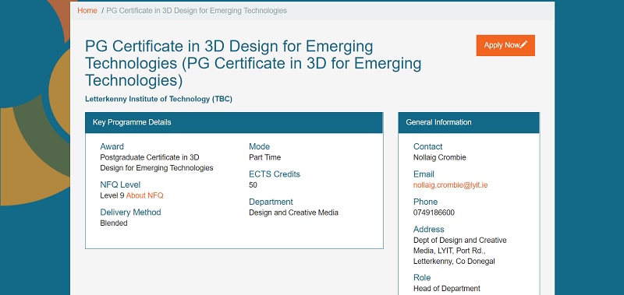This screenshot has height=295, width=624.
Task: Click the Role label
Action: [x=422, y=278]
